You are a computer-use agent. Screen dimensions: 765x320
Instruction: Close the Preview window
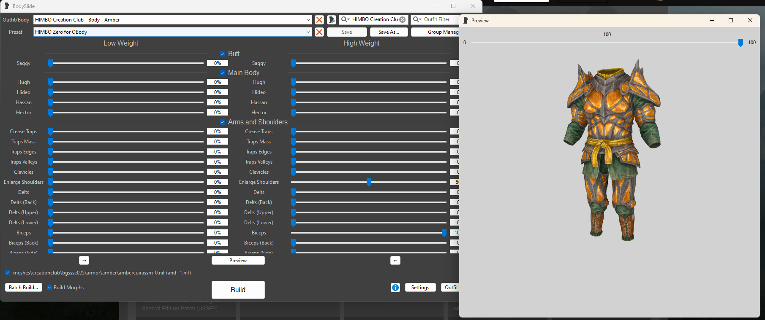750,20
